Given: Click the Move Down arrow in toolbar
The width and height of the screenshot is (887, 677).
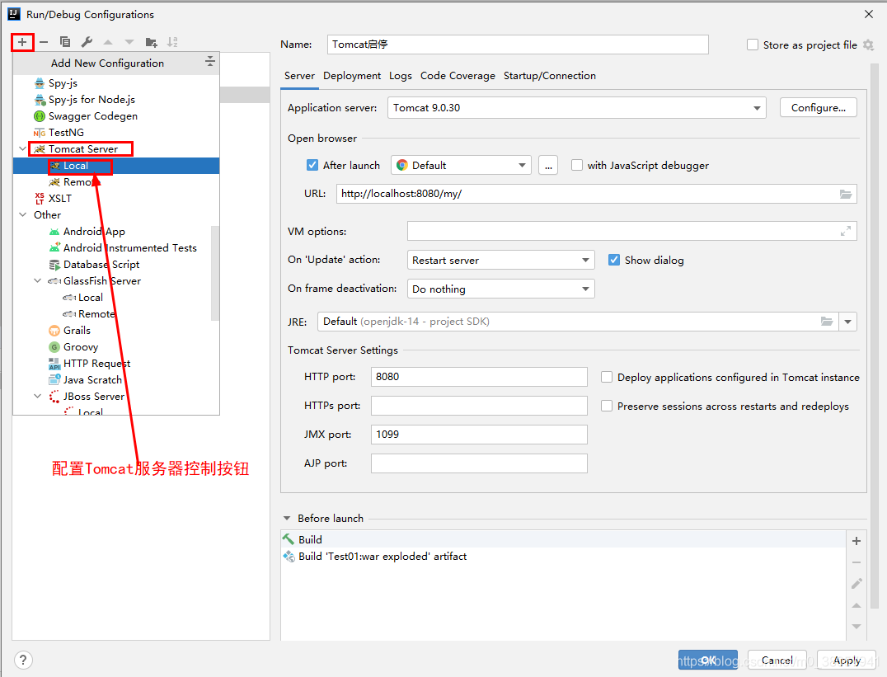Looking at the screenshot, I should tap(129, 42).
